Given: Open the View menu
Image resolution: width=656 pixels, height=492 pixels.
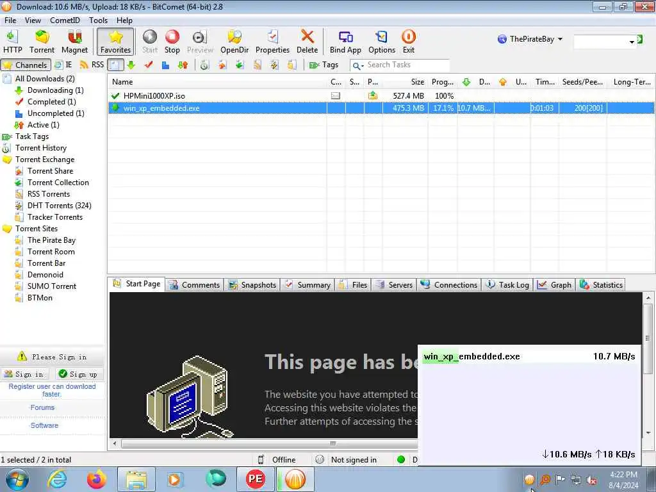Looking at the screenshot, I should coord(33,20).
